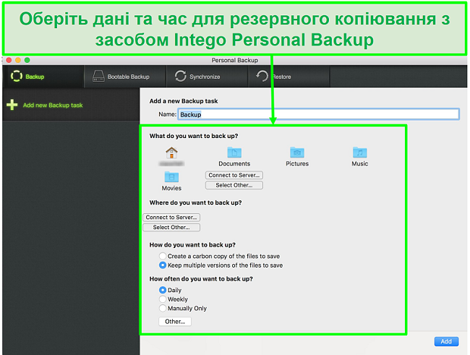Viewport: 470px width, 355px height.
Task: Click the Synchronize arrows icon
Action: [x=181, y=76]
